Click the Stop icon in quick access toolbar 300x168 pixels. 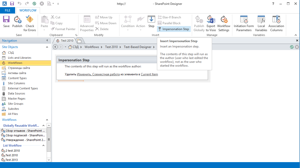(42, 4)
